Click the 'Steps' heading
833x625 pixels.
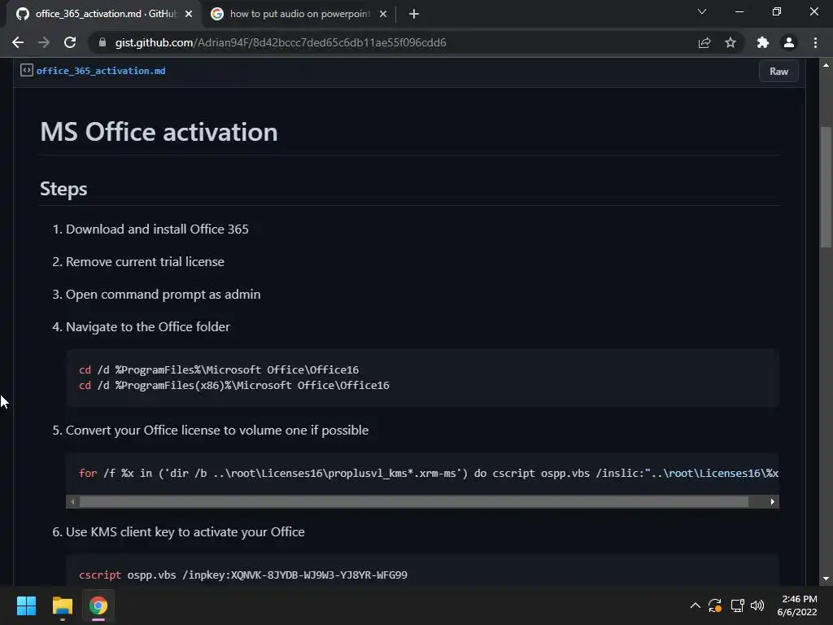63,189
